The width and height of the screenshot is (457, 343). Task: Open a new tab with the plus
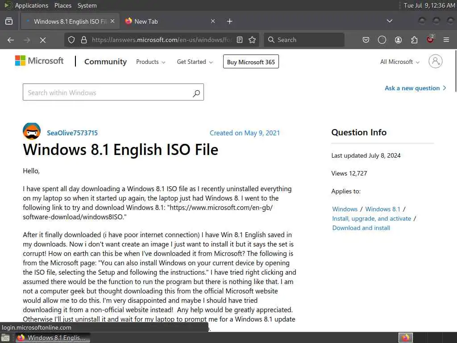point(230,21)
